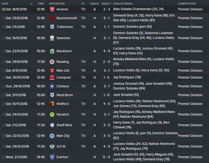Click the Norwich club crest
Viewport: 209px width, 163px height.
coord(52,115)
